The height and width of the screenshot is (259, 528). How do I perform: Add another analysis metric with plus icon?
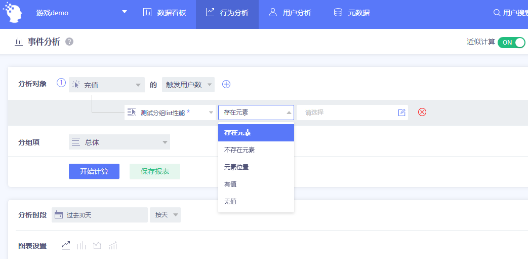click(x=226, y=84)
